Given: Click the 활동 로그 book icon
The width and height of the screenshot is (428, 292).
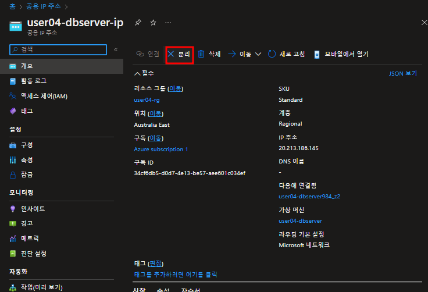Looking at the screenshot, I should pyautogui.click(x=13, y=81).
